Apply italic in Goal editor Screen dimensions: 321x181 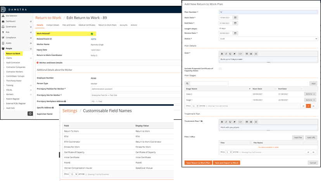click(226, 54)
